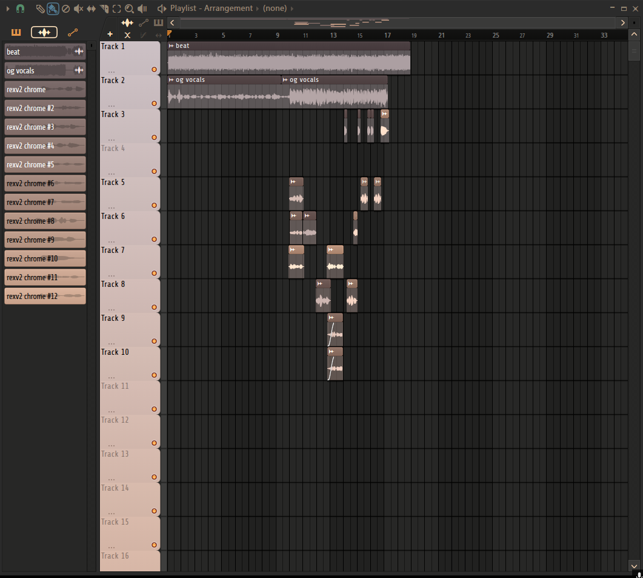Click the plus add button above tracks

[110, 35]
